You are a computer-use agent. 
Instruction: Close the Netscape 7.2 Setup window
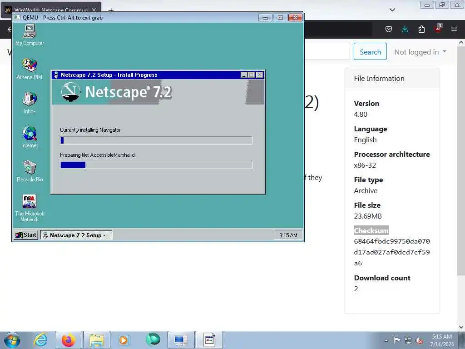click(259, 75)
